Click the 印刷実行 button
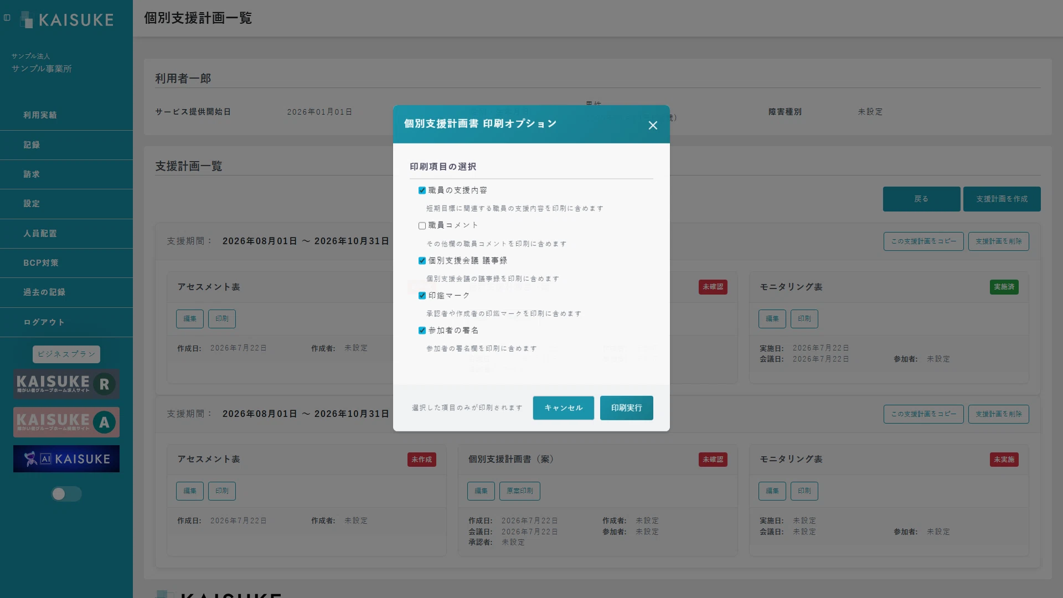Viewport: 1063px width, 598px height. (626, 408)
